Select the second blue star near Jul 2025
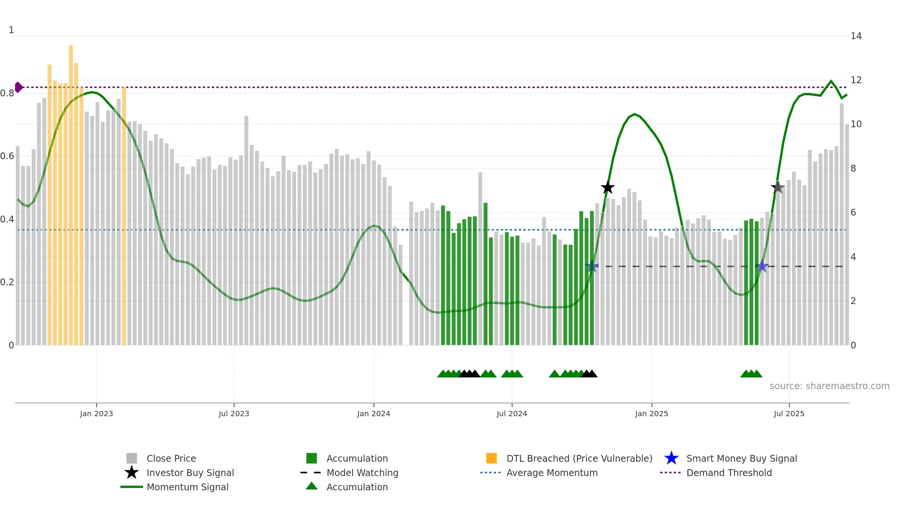 pos(762,266)
